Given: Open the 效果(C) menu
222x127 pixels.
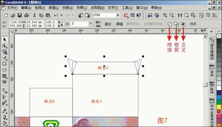Looking at the screenshot, I should click(x=82, y=8).
